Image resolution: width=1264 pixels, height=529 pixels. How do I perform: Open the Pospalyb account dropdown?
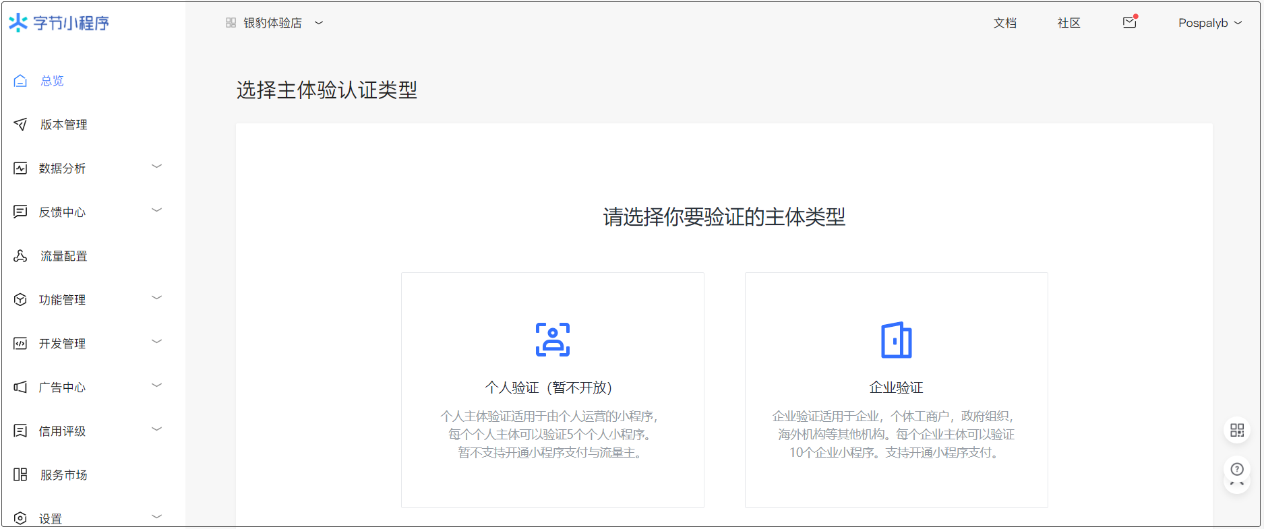pos(1209,23)
